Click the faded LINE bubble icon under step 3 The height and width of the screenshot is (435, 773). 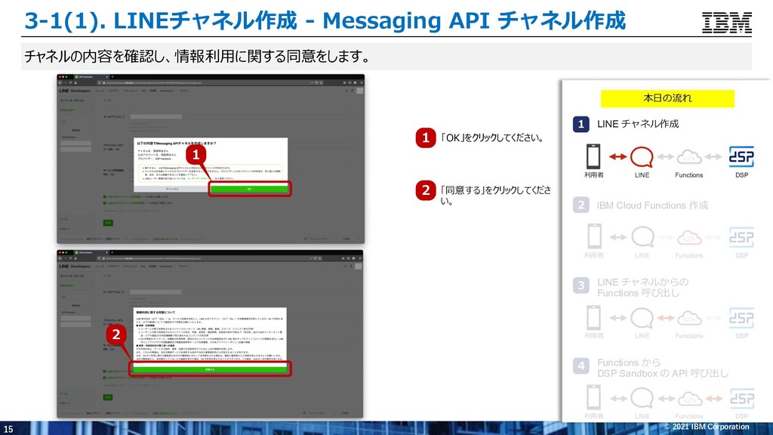(x=642, y=318)
